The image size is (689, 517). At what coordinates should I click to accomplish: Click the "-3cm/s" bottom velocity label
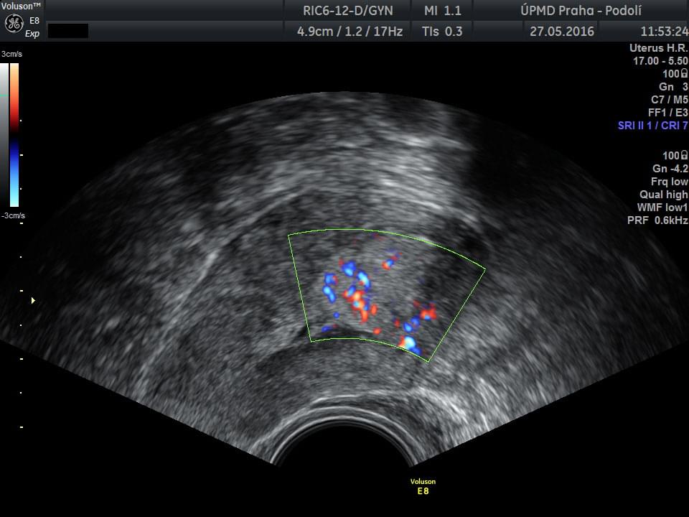click(x=13, y=216)
